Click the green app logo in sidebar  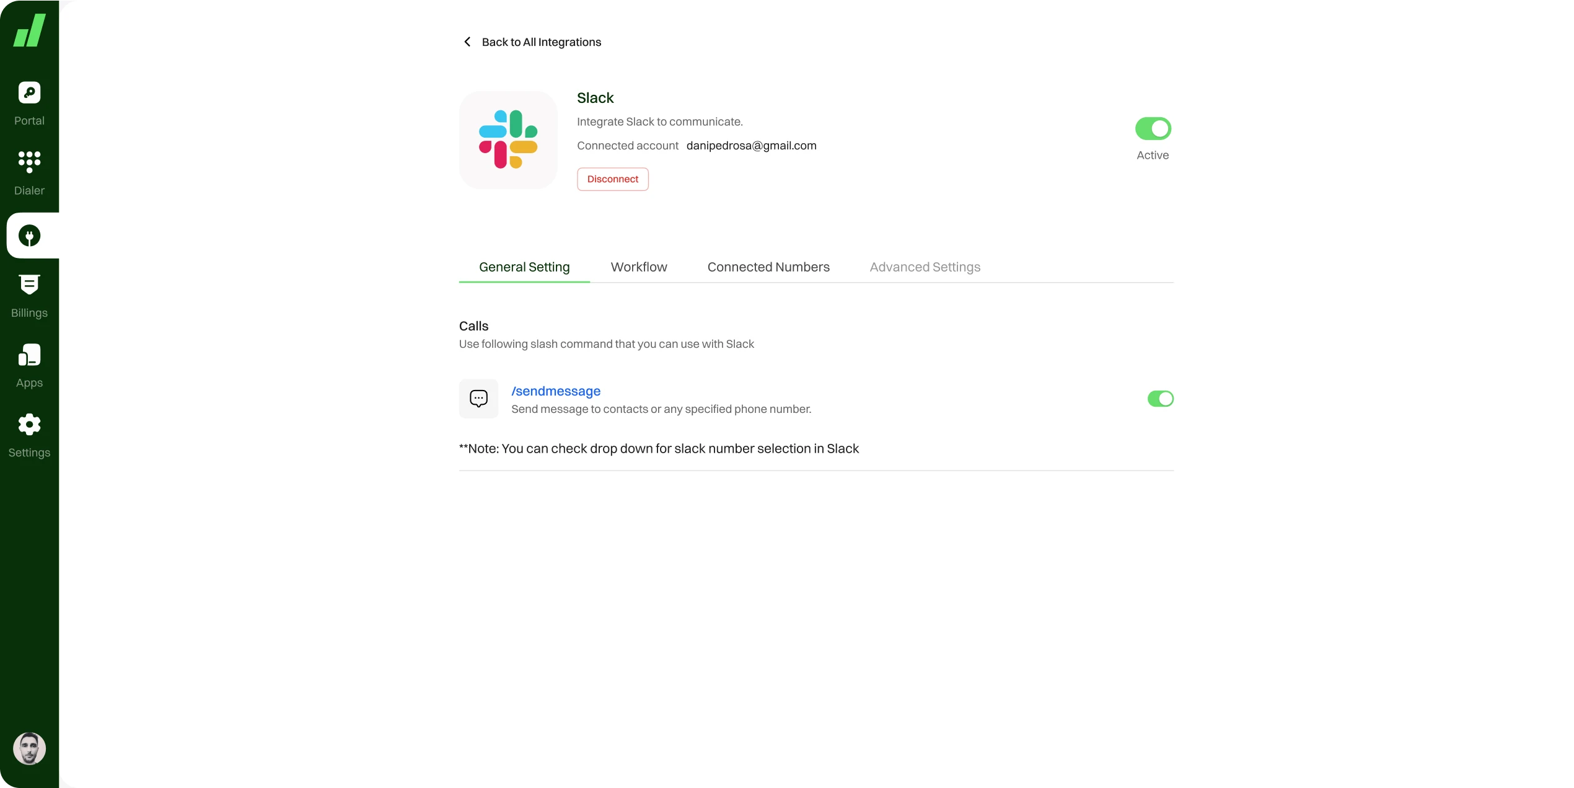(x=29, y=30)
